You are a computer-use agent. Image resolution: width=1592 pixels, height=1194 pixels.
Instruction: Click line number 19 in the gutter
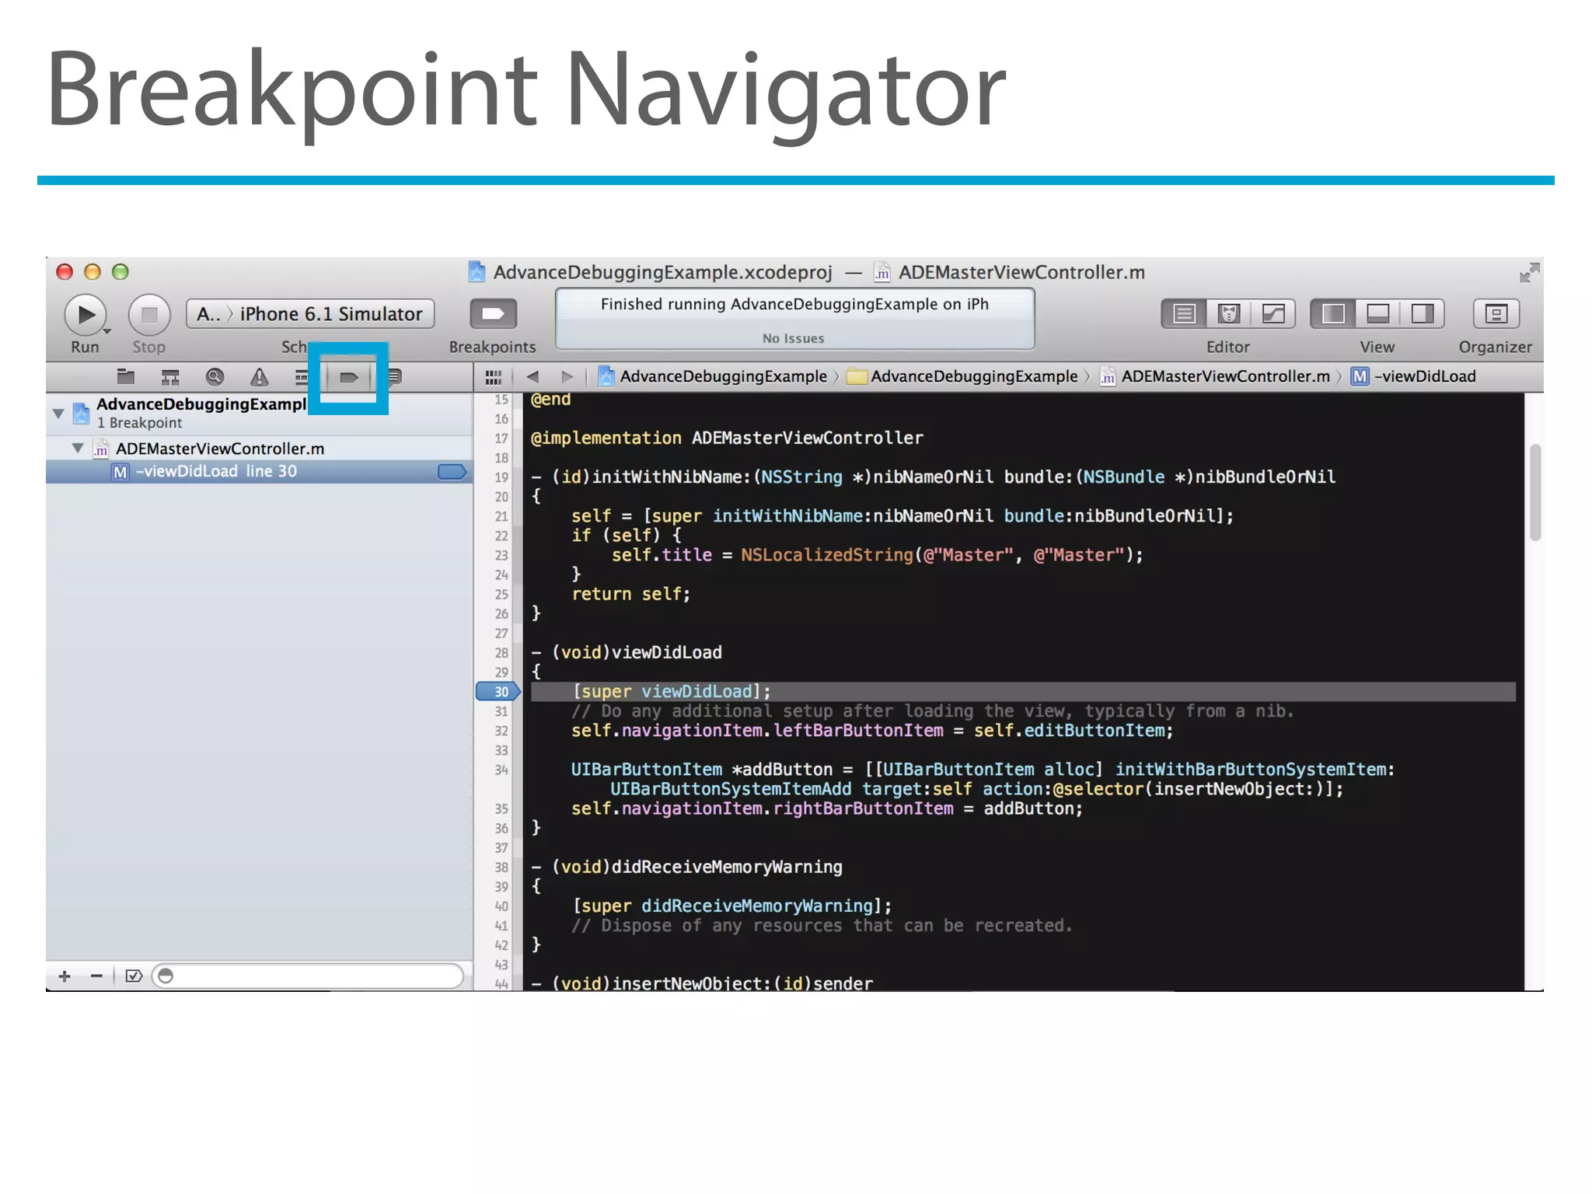tap(501, 477)
